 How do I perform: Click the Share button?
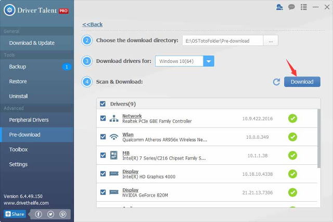(x=15, y=214)
